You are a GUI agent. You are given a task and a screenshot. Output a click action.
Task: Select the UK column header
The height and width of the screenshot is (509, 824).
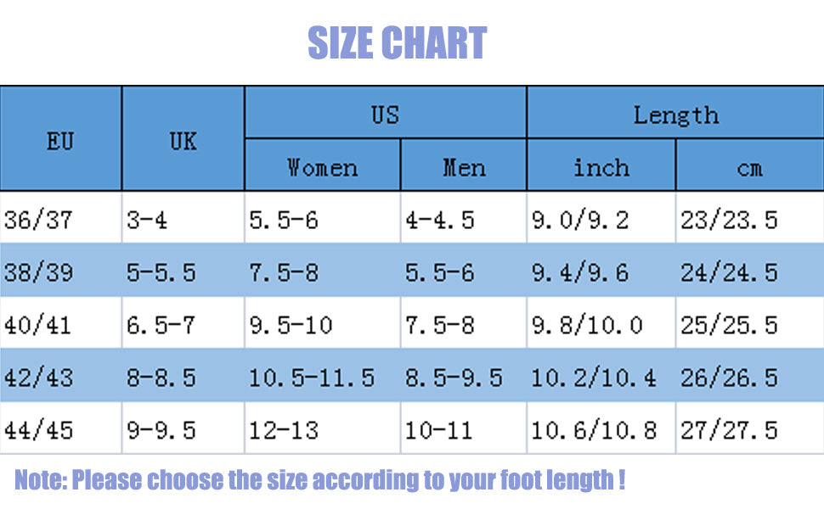[x=183, y=141]
